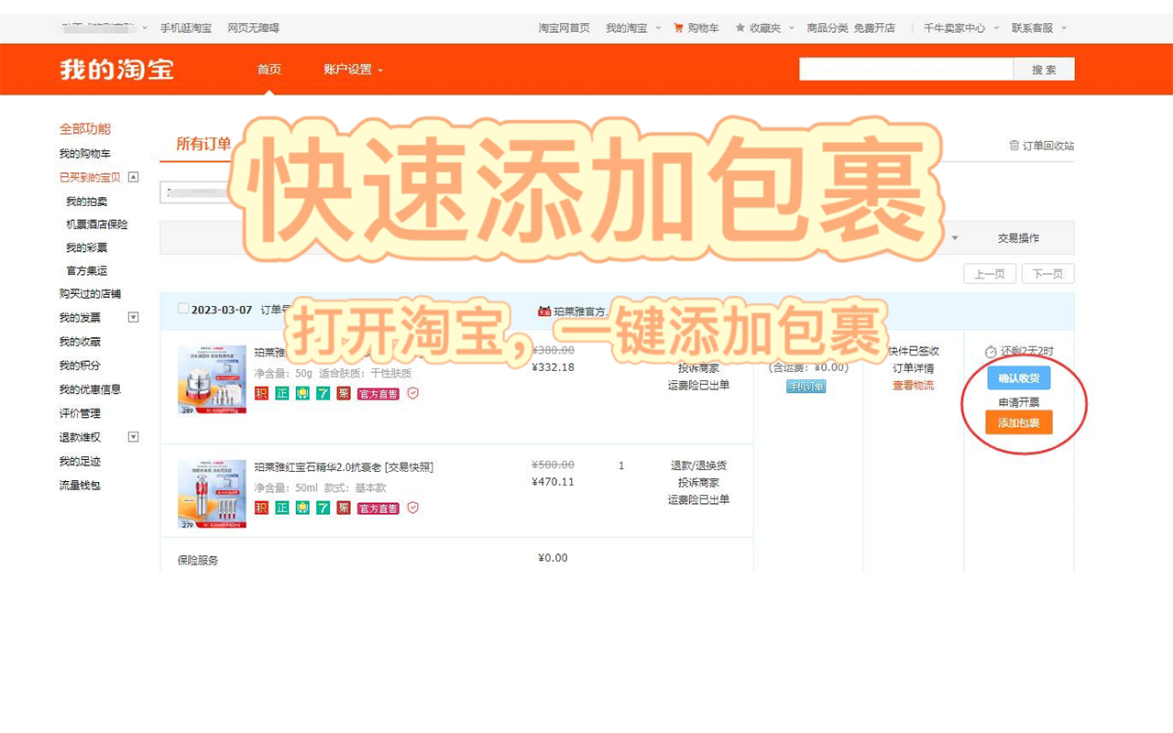This screenshot has height=733, width=1173.
Task: Click the shield icon on the 50g product
Action: 413,393
